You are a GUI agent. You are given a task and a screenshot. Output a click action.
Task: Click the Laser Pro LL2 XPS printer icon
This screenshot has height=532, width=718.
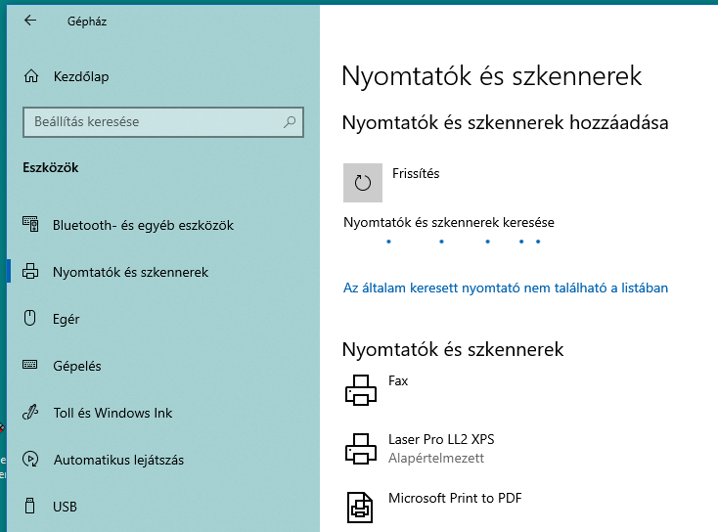point(360,449)
